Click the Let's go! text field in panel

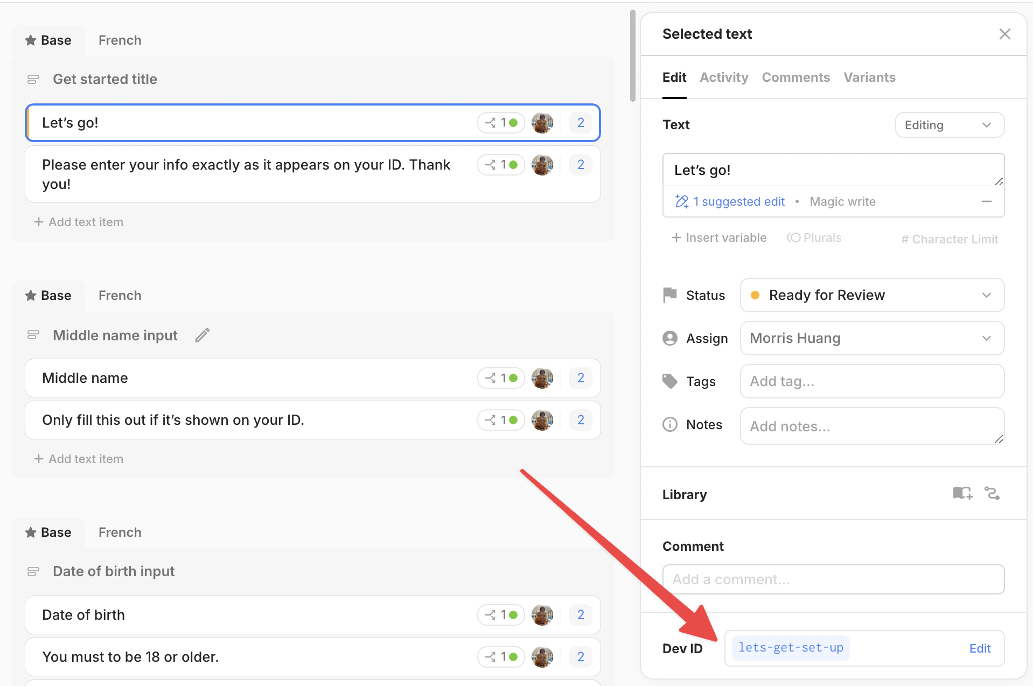[x=833, y=170]
